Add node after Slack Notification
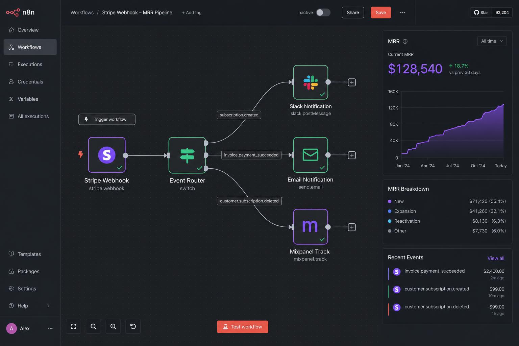The width and height of the screenshot is (519, 346). click(x=352, y=82)
